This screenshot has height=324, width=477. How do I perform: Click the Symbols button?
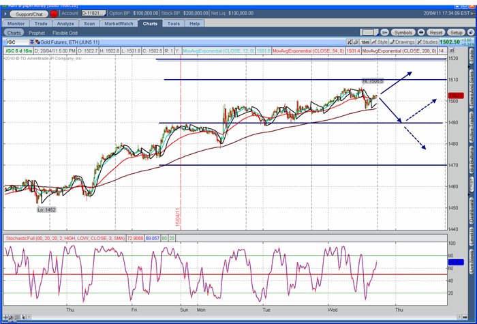point(403,33)
